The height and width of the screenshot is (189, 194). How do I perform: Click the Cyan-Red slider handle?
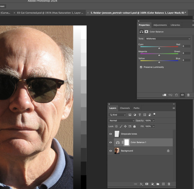pyautogui.click(x=159, y=48)
